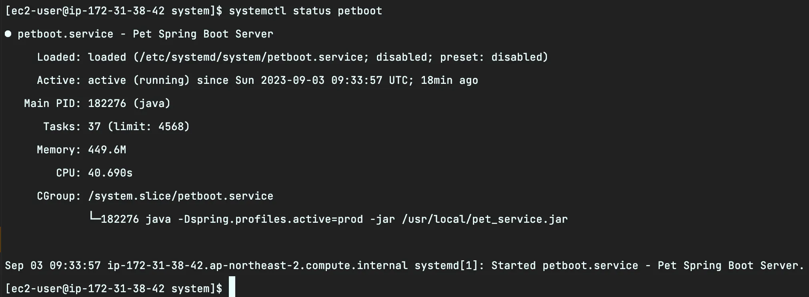Click the Main PID value 182276

point(107,103)
